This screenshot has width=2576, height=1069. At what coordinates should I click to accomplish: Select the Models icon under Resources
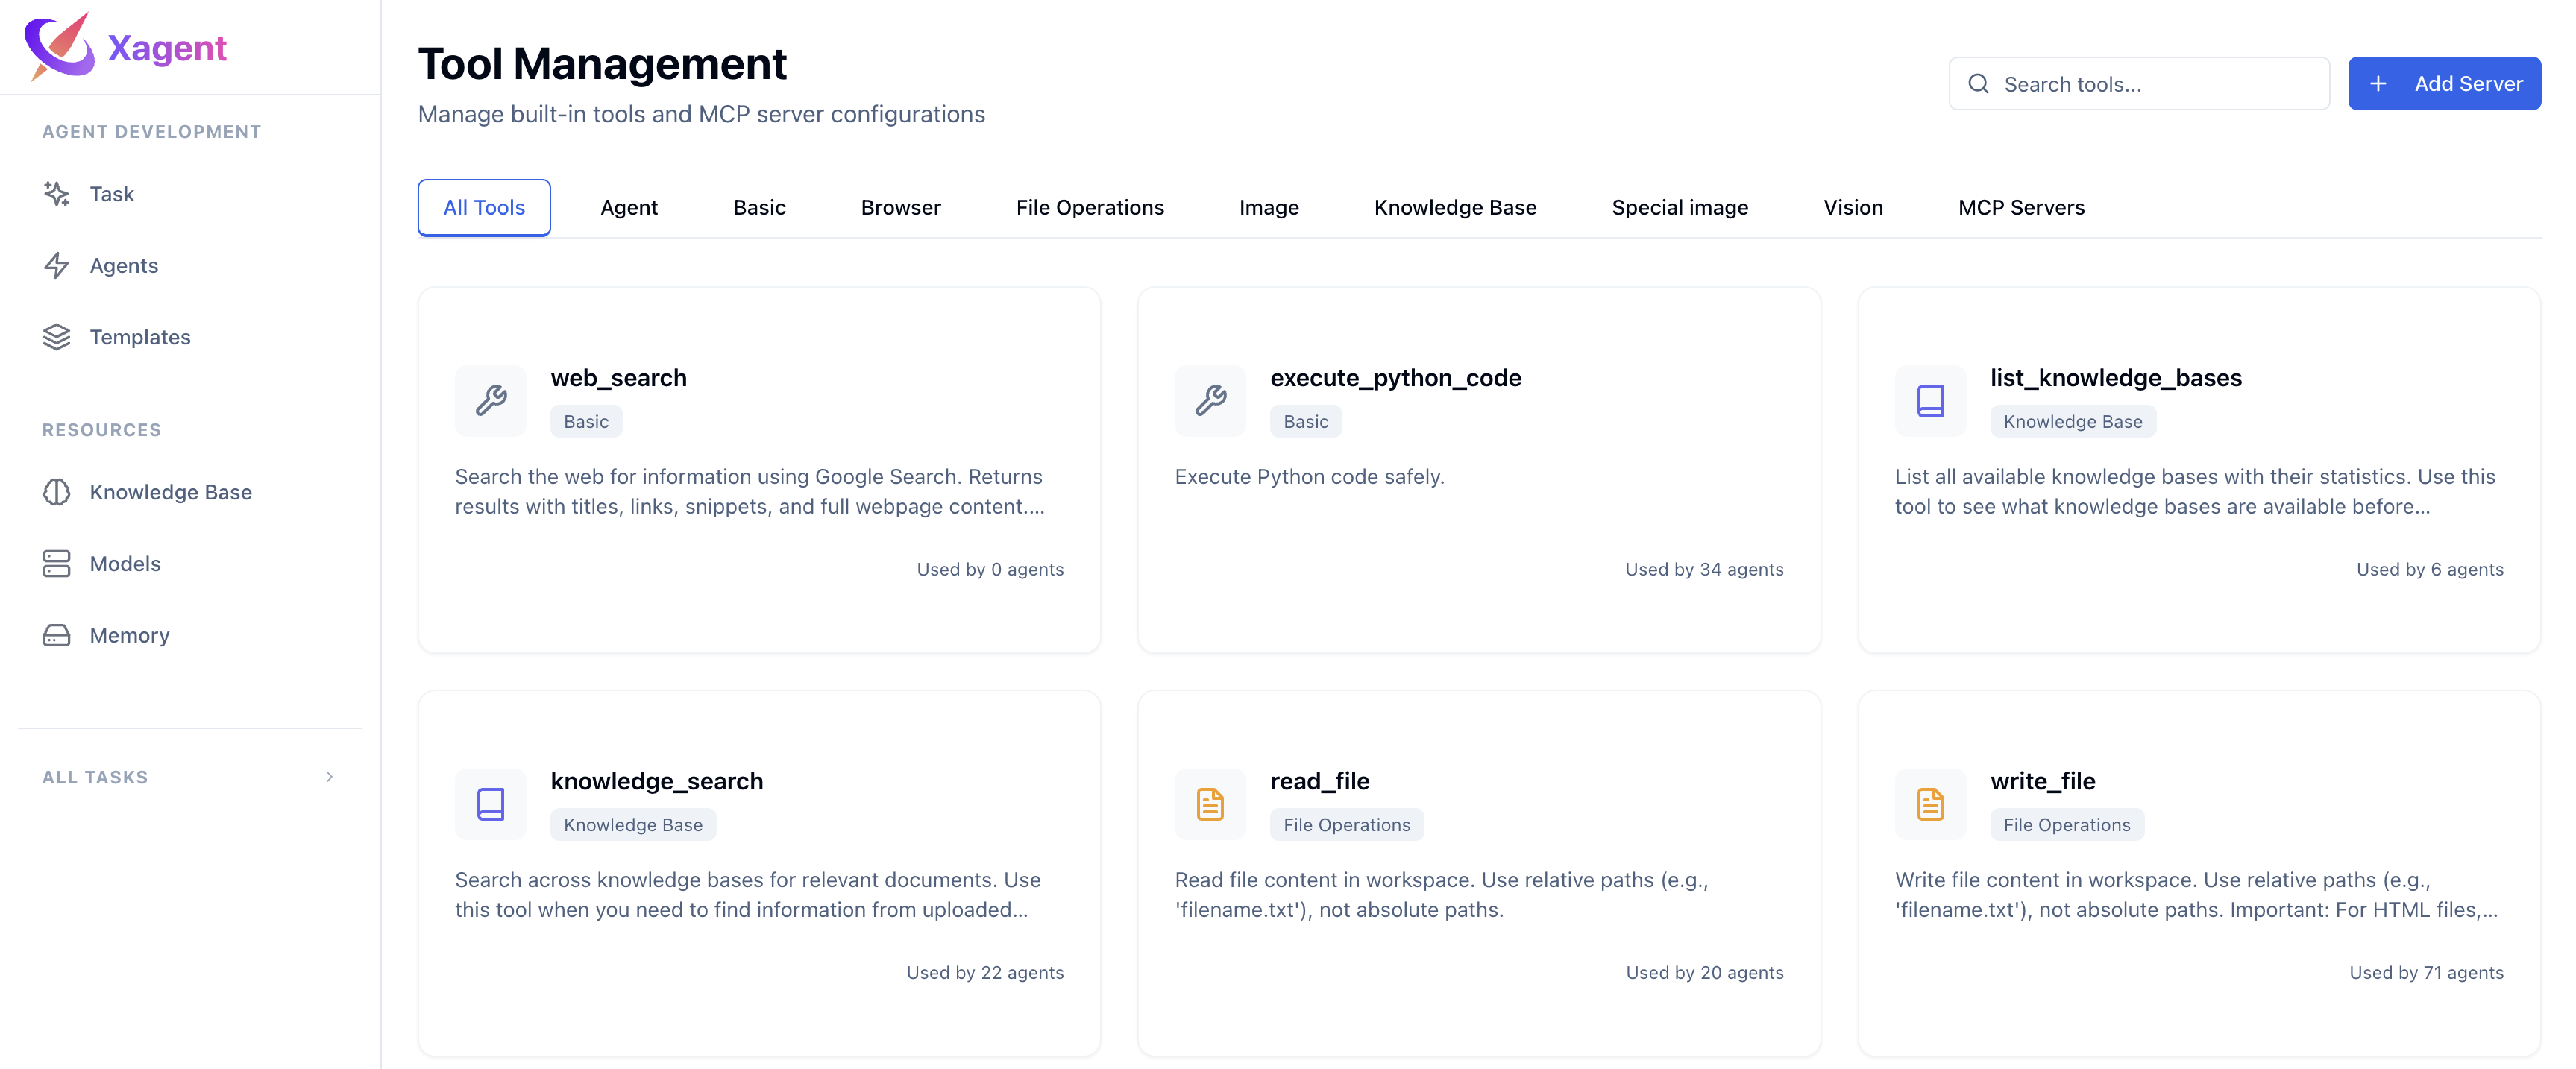(x=56, y=563)
